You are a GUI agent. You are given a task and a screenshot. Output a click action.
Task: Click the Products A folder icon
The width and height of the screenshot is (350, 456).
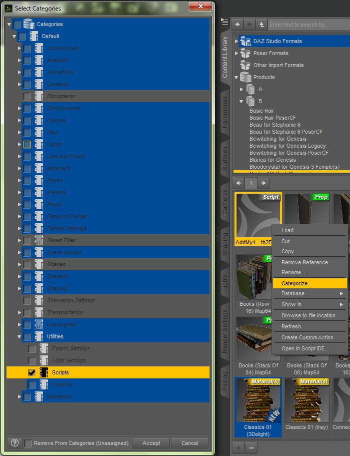pyautogui.click(x=250, y=89)
